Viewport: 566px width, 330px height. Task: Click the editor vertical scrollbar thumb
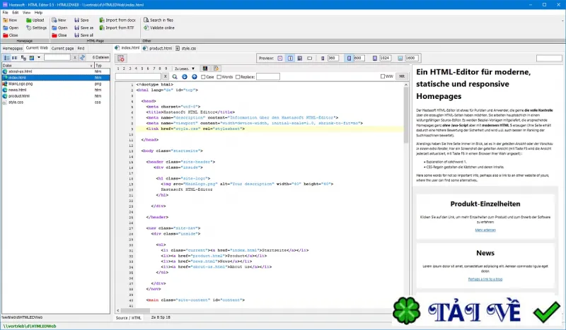pos(405,115)
